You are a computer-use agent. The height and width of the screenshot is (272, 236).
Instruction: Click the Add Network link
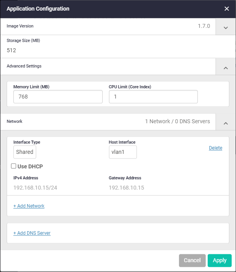[x=29, y=206]
